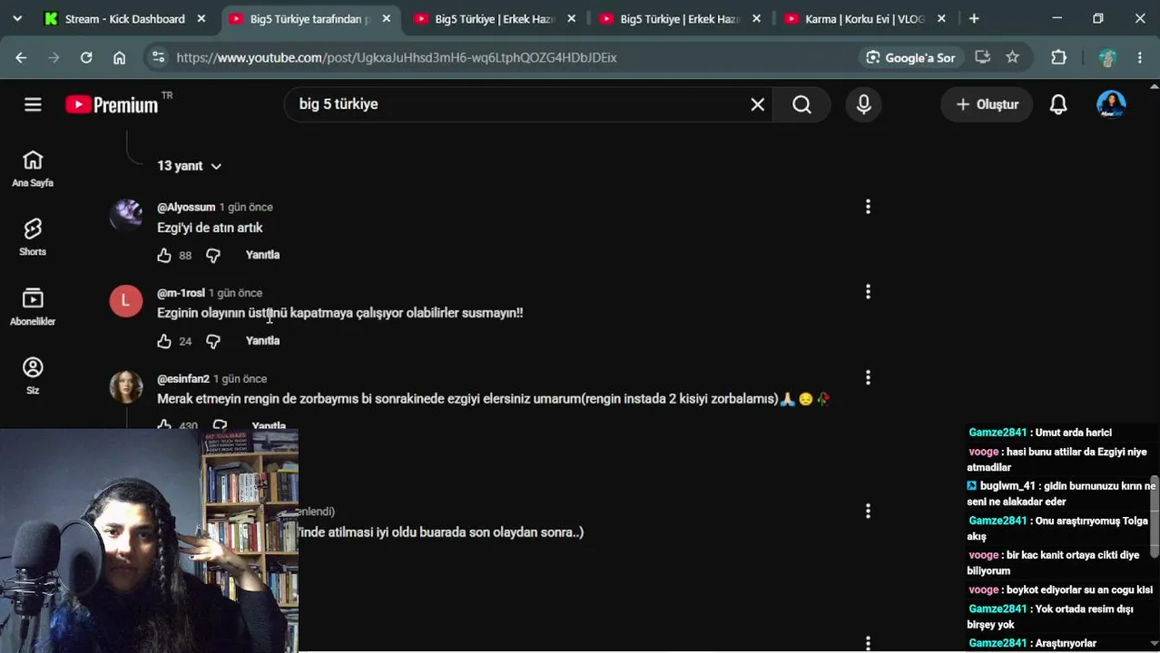Go back with the browser back arrow
Viewport: 1160px width, 653px height.
(21, 57)
